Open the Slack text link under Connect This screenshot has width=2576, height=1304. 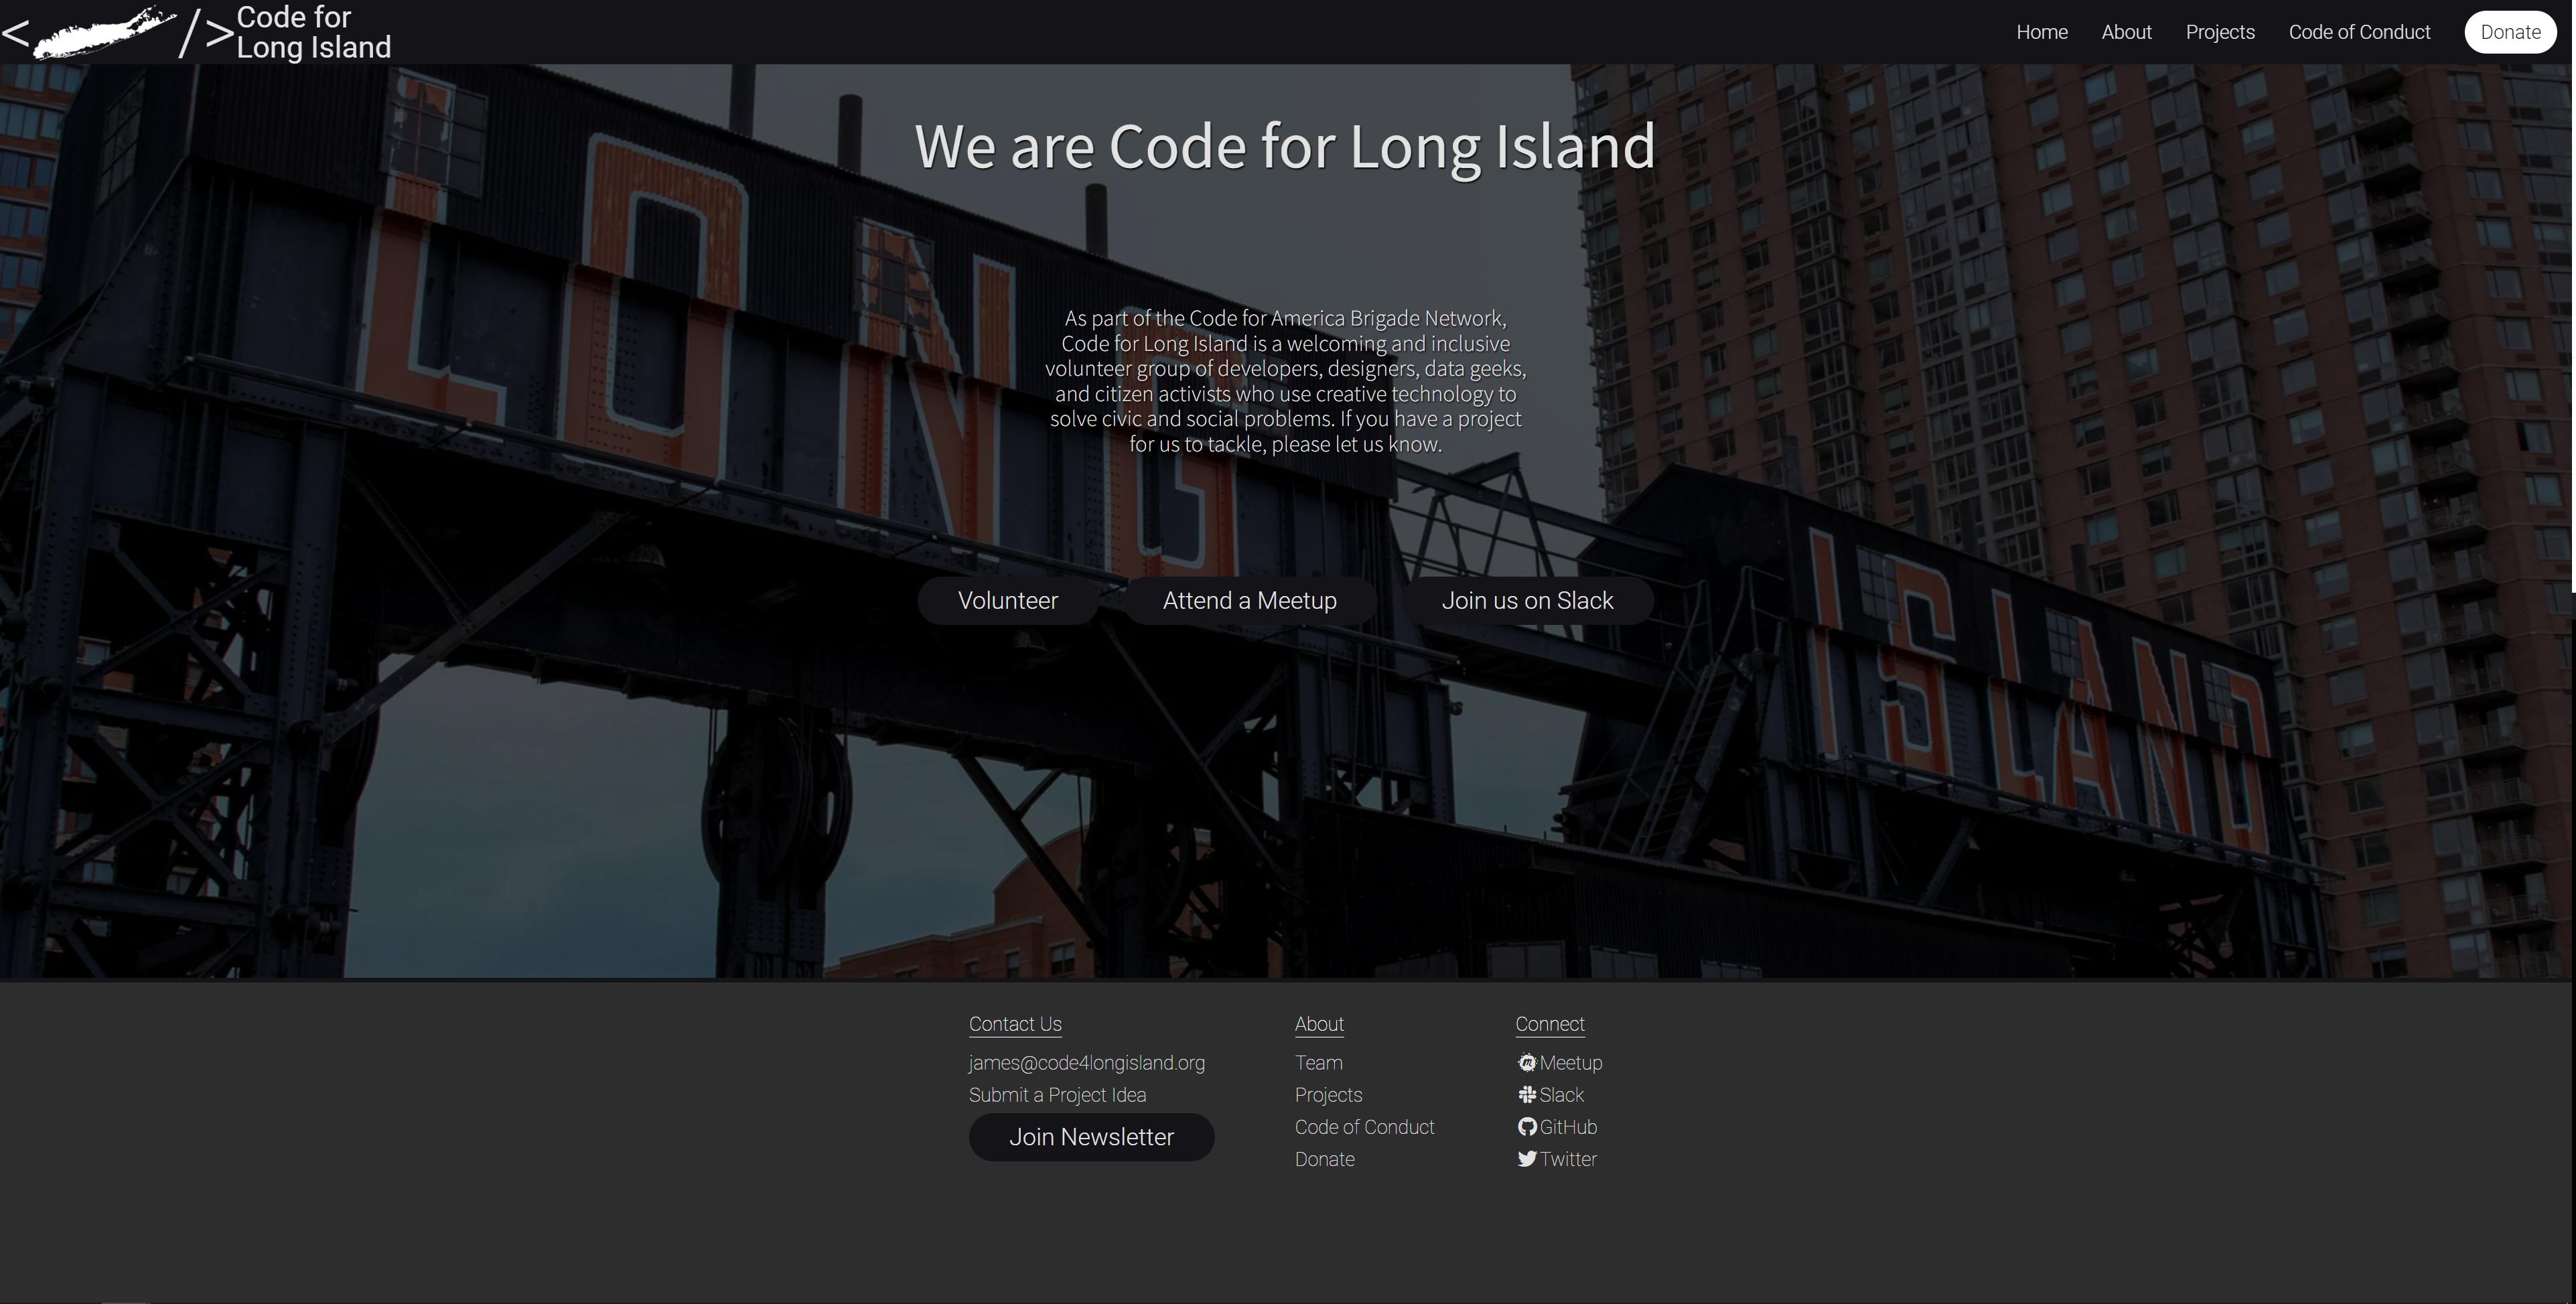point(1561,1095)
